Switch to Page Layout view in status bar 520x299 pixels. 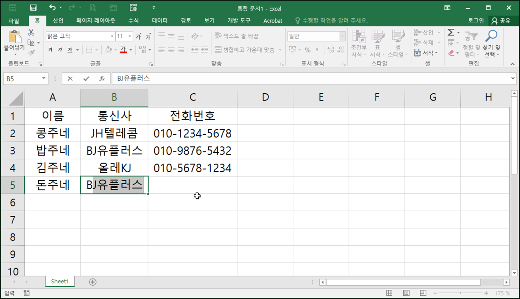(406, 293)
